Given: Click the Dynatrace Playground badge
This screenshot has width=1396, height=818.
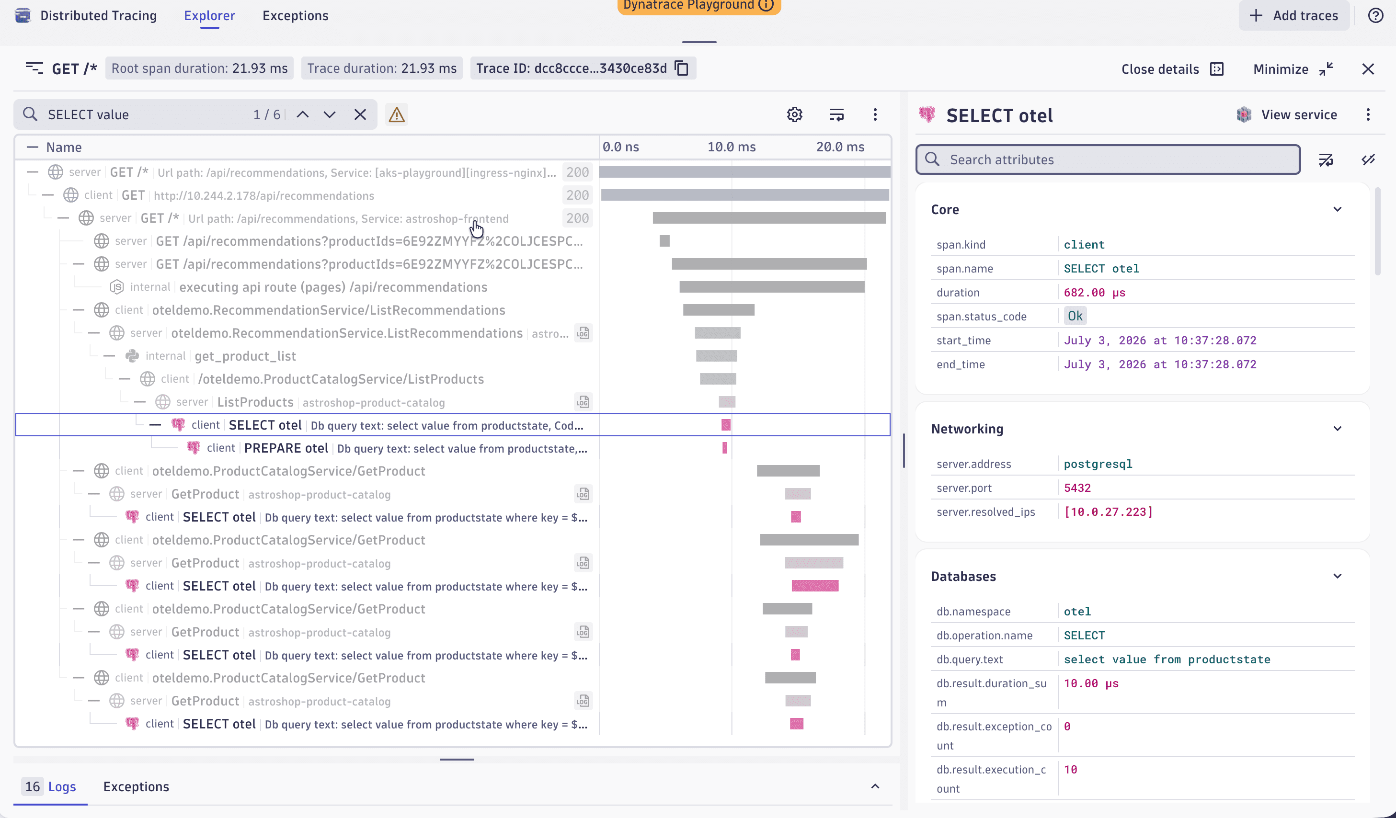Looking at the screenshot, I should 698,6.
